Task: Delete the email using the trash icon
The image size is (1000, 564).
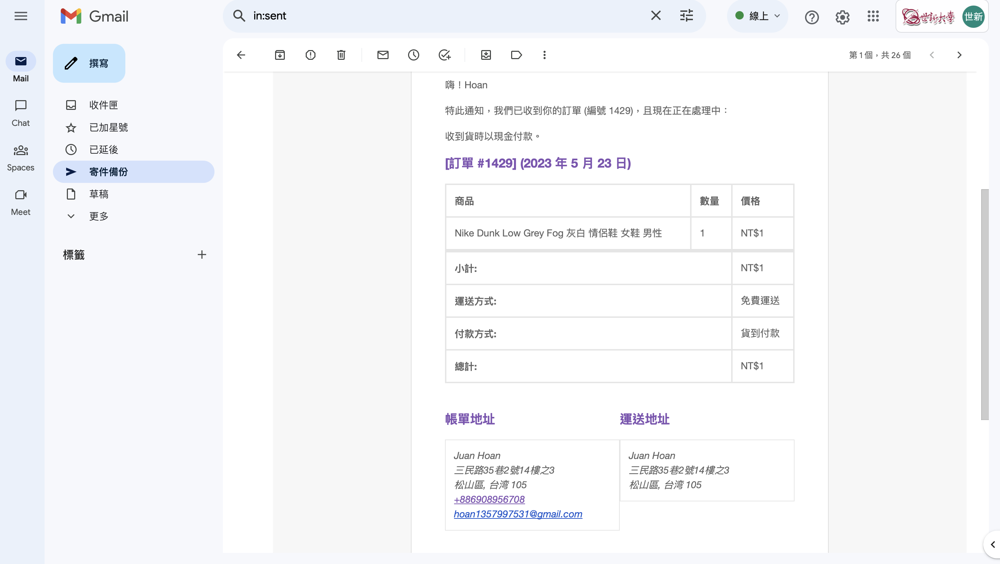Action: pyautogui.click(x=341, y=55)
